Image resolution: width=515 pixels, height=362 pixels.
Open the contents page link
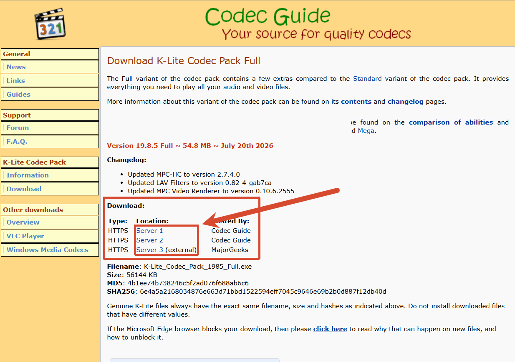coord(356,101)
